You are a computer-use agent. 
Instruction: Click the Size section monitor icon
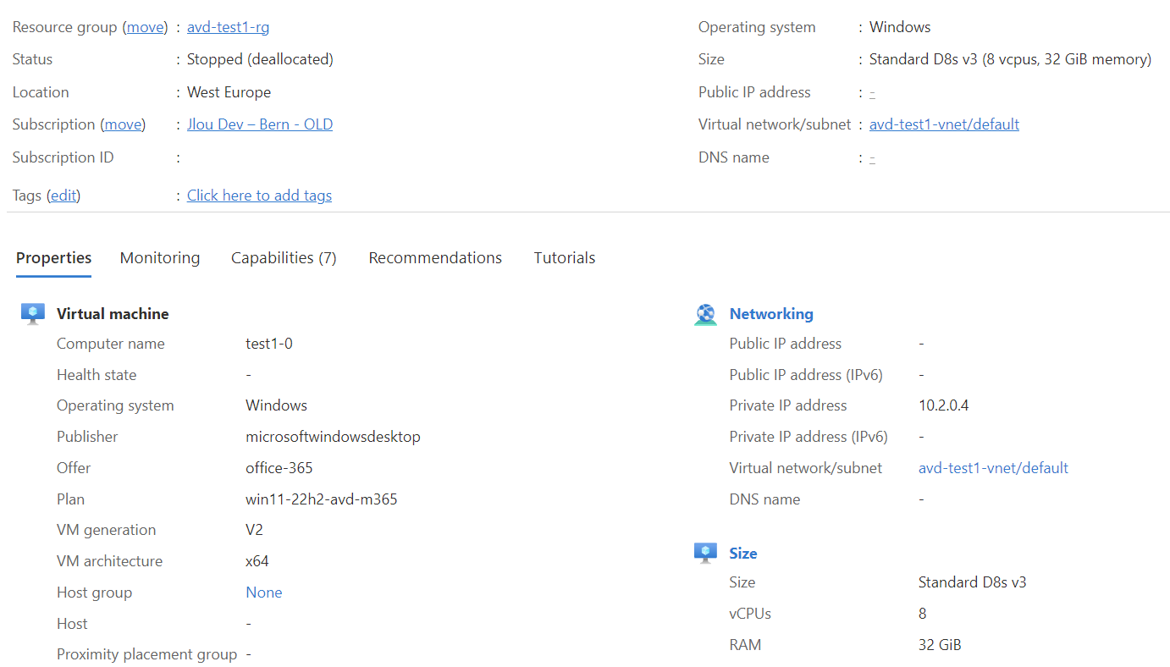705,554
